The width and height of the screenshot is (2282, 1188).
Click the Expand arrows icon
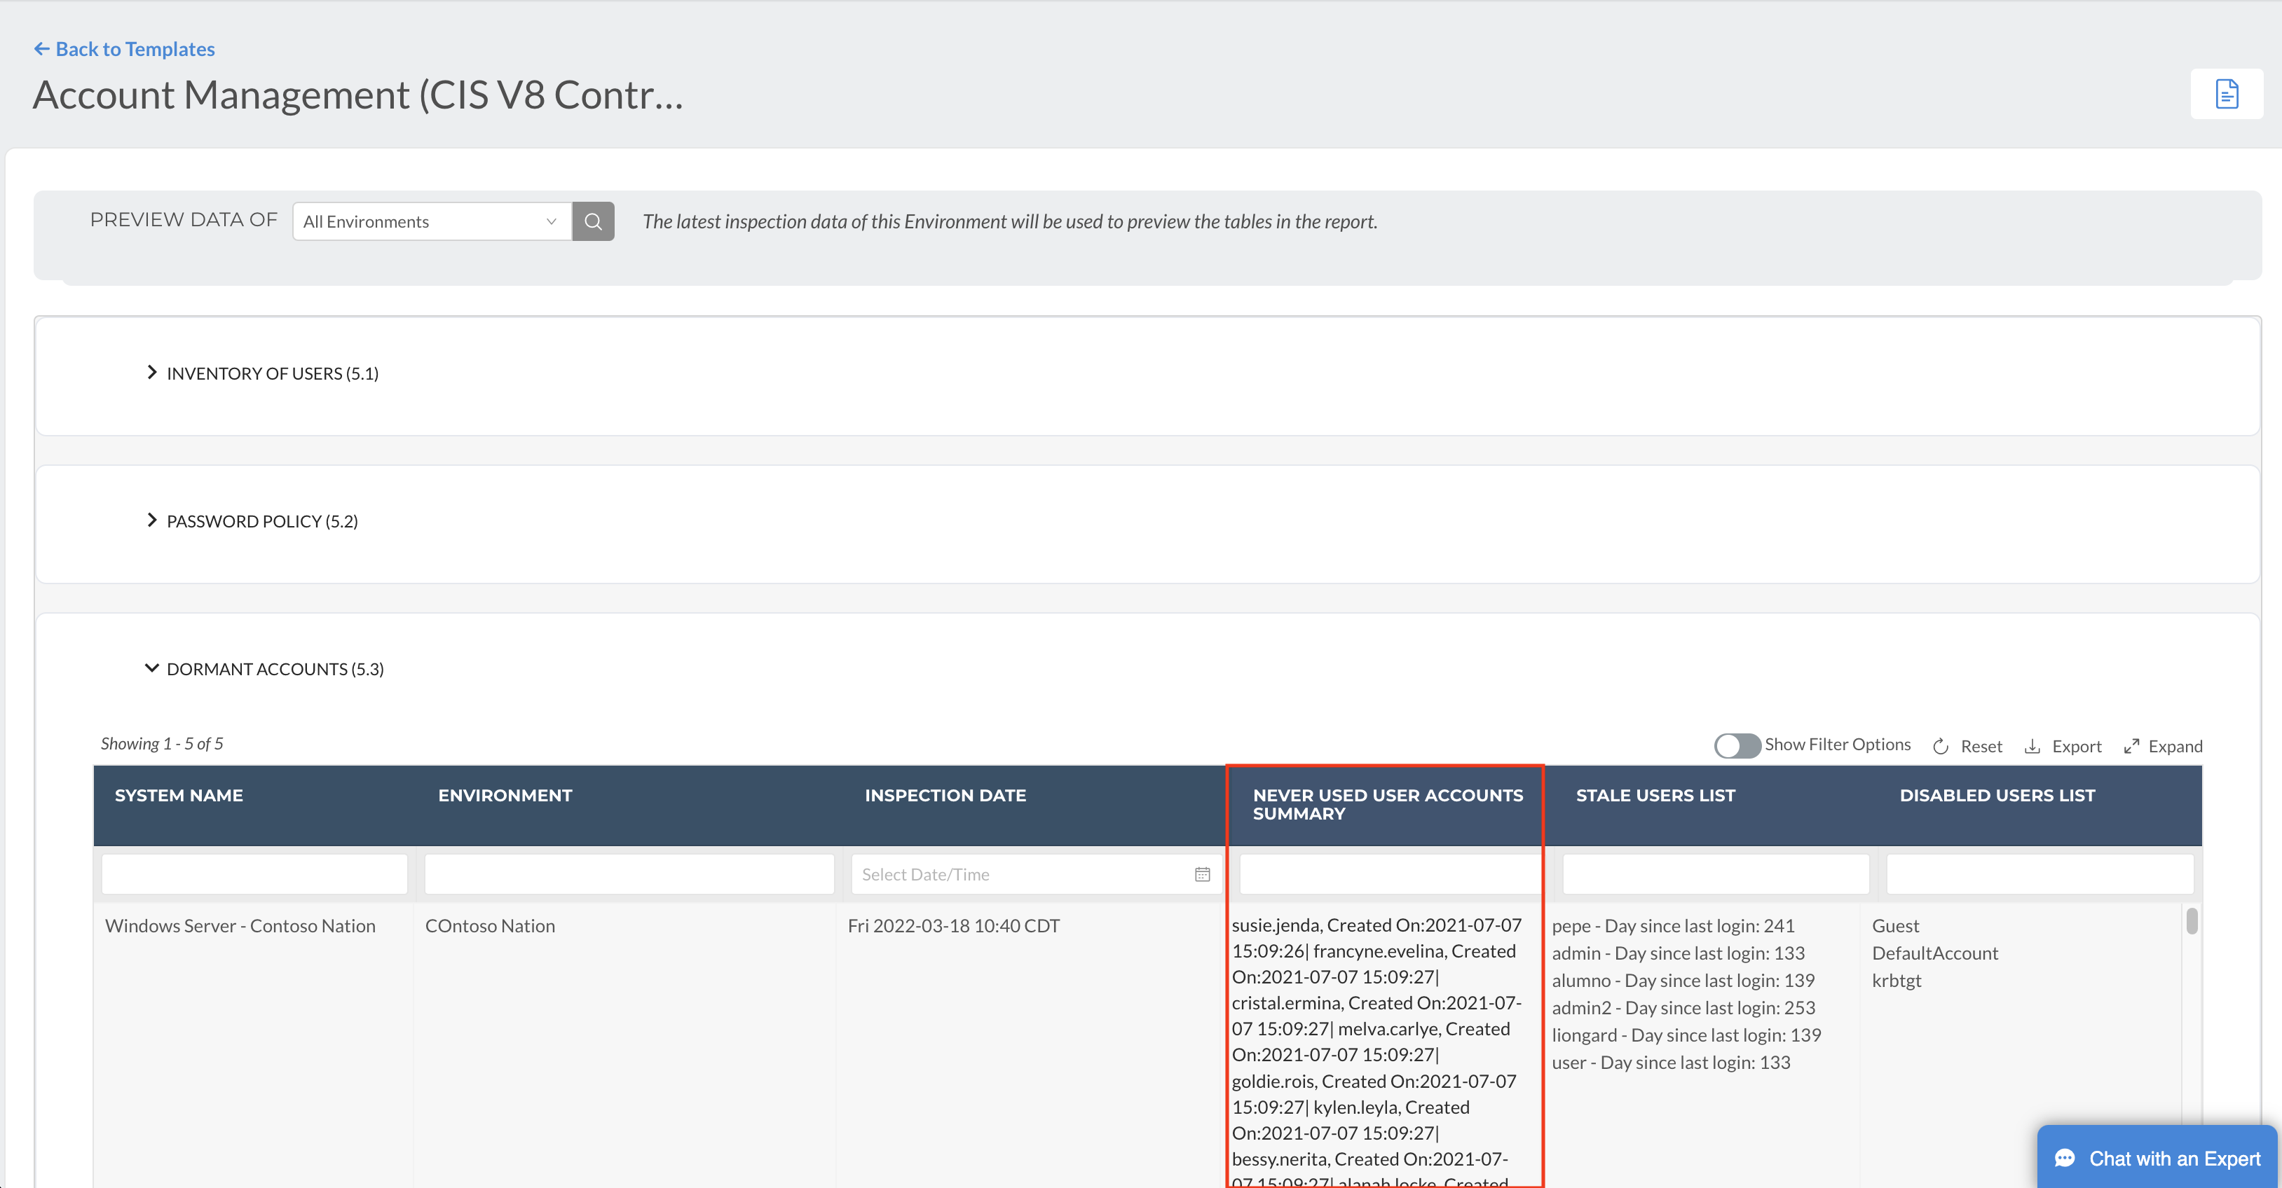(2131, 746)
